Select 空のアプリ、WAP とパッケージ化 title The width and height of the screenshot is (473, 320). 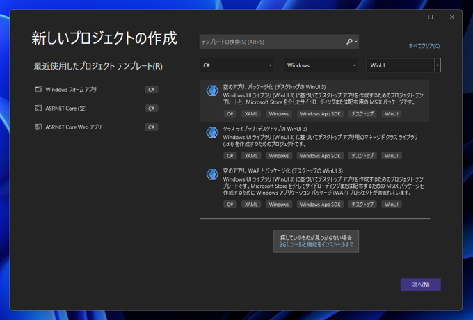[282, 170]
